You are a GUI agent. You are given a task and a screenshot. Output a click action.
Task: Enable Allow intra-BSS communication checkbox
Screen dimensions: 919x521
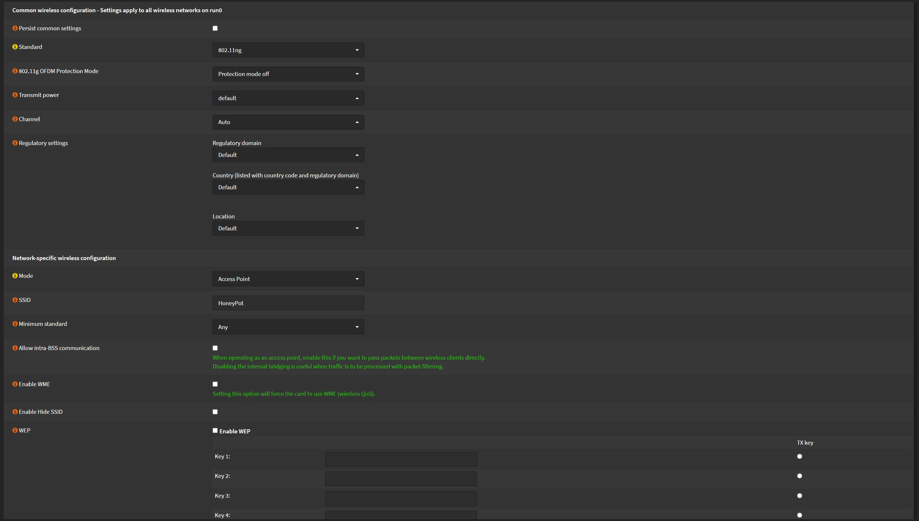point(215,348)
